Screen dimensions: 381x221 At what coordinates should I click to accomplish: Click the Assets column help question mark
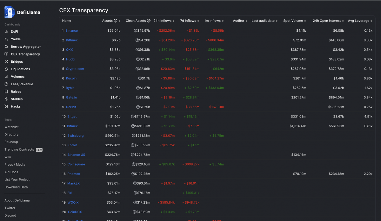(115, 21)
